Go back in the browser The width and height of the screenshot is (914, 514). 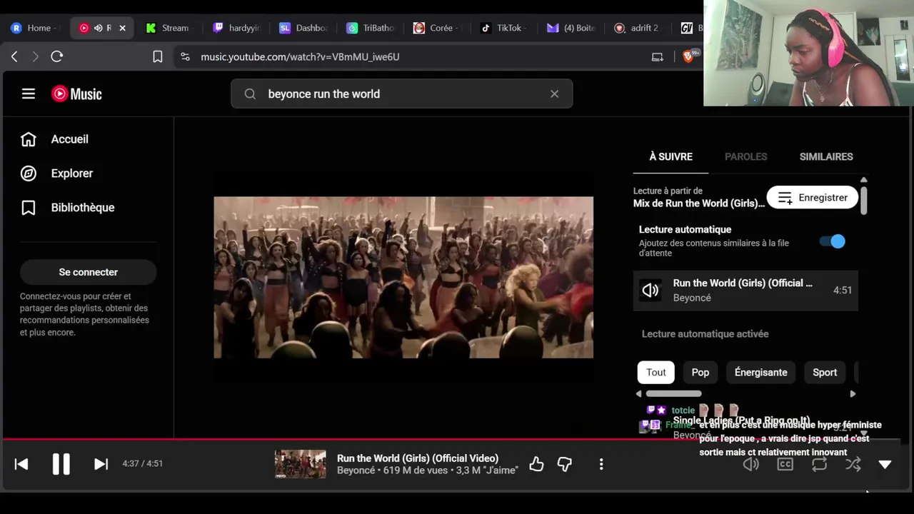click(x=14, y=56)
